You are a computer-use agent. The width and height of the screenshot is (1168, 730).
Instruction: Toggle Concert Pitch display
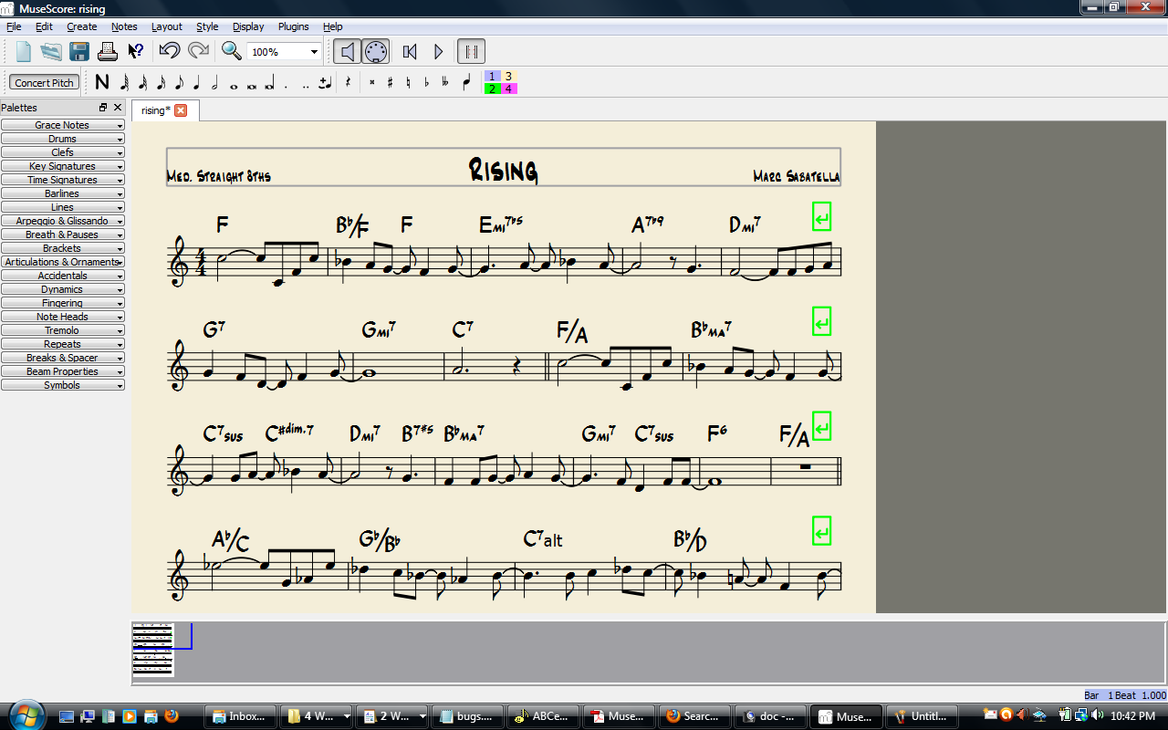tap(43, 82)
